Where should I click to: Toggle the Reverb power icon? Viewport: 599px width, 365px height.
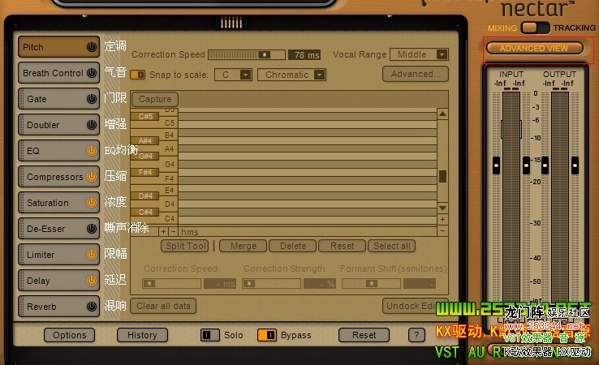coord(91,307)
